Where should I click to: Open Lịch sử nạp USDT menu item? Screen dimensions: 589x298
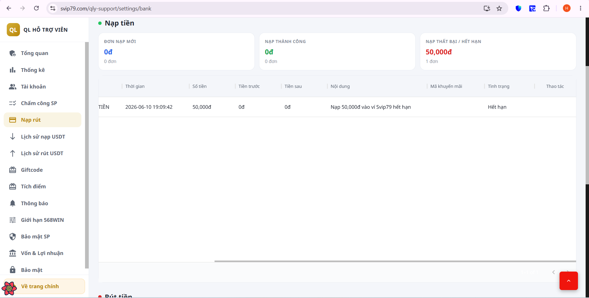[x=43, y=137]
